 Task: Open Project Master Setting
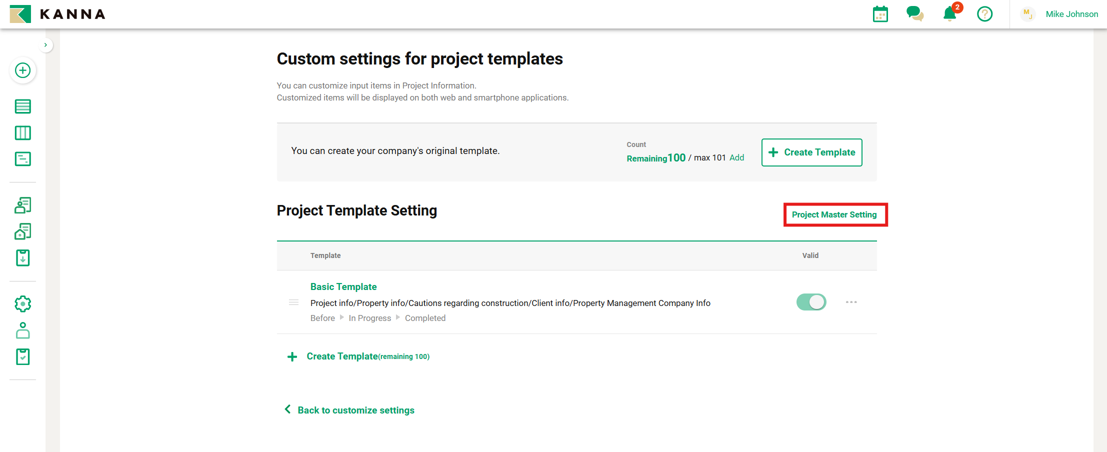[x=834, y=214]
